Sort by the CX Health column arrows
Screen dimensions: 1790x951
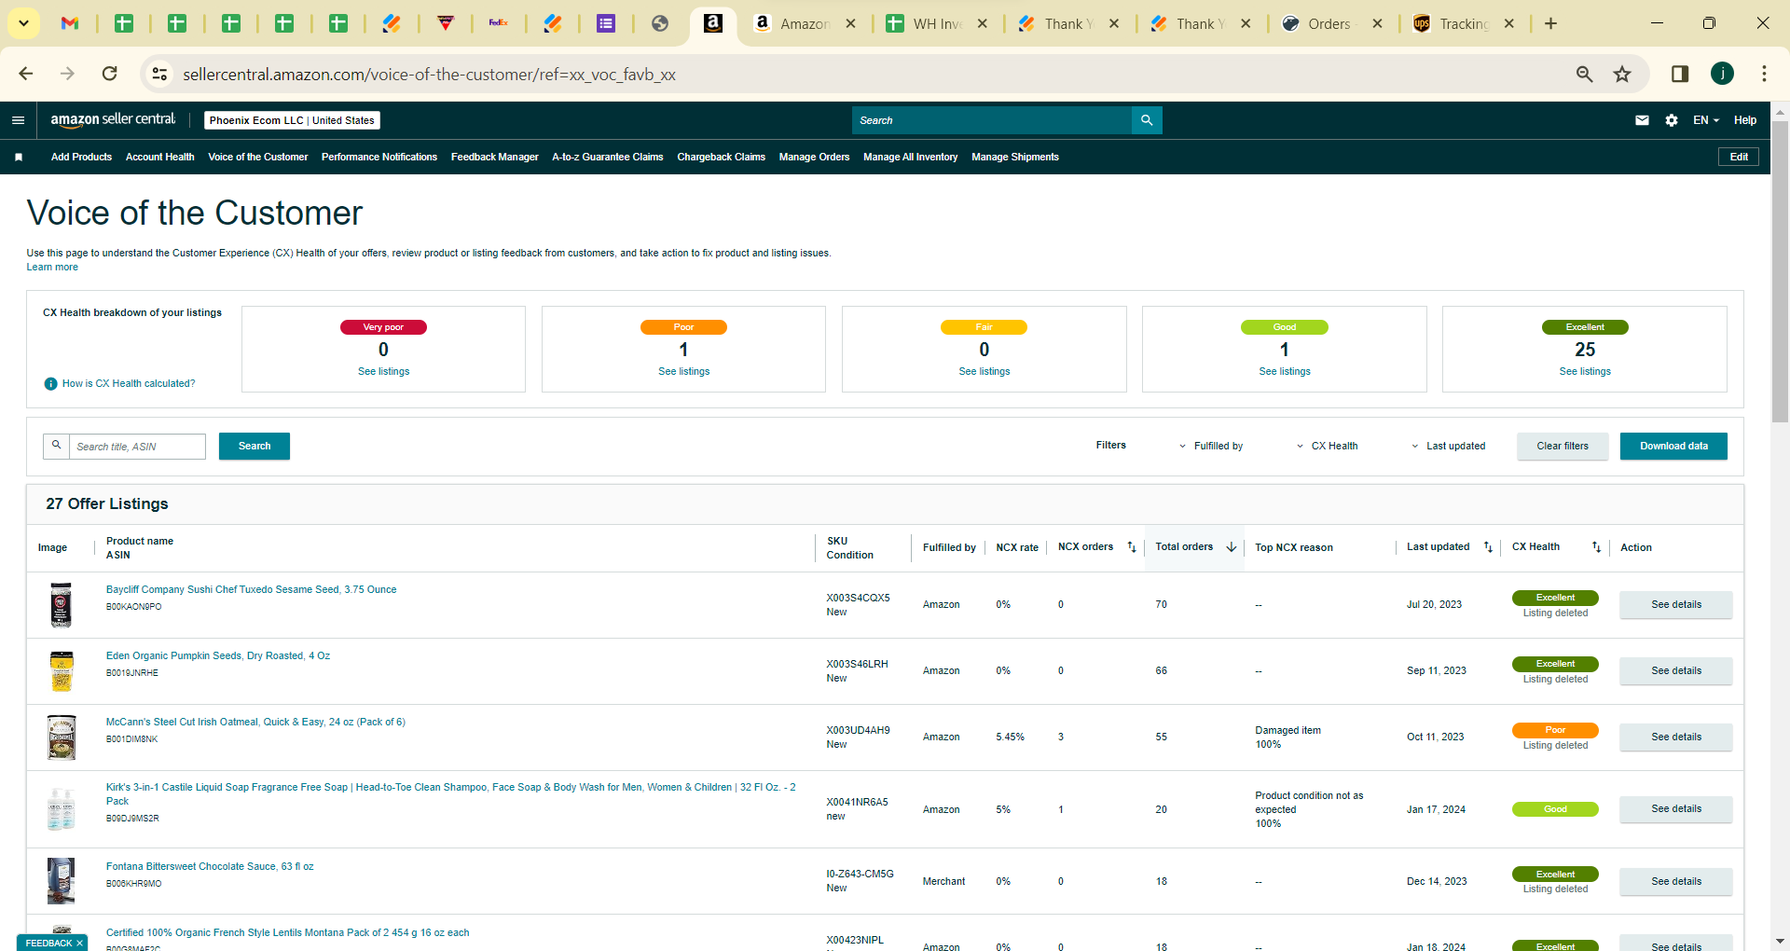1596,547
